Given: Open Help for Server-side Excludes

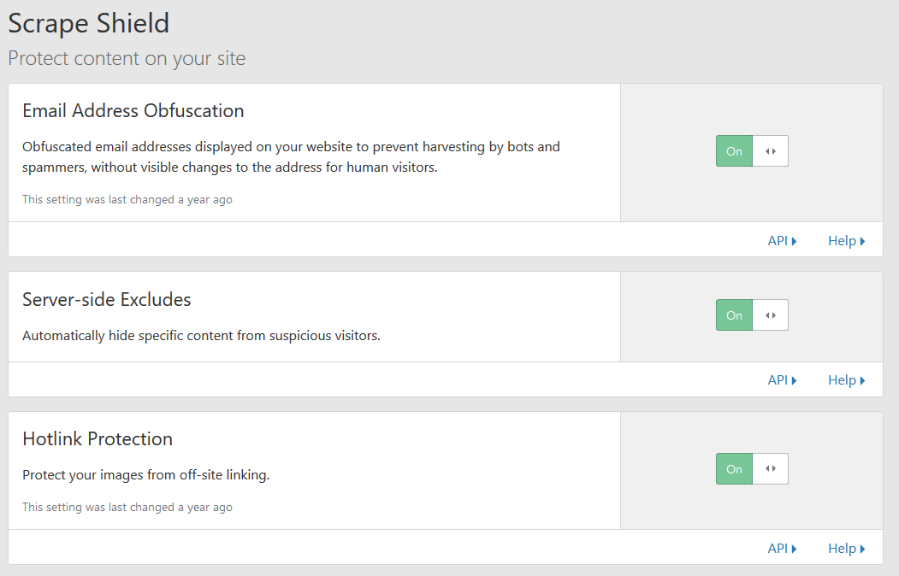Looking at the screenshot, I should pyautogui.click(x=846, y=380).
